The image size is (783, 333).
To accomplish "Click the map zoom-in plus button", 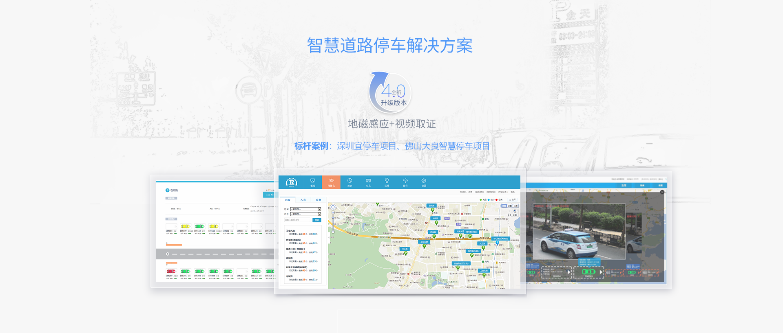I will tap(333, 213).
